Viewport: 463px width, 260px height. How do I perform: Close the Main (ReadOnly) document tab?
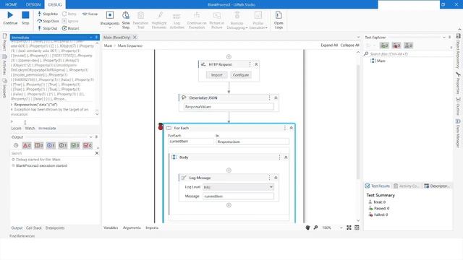click(x=135, y=37)
